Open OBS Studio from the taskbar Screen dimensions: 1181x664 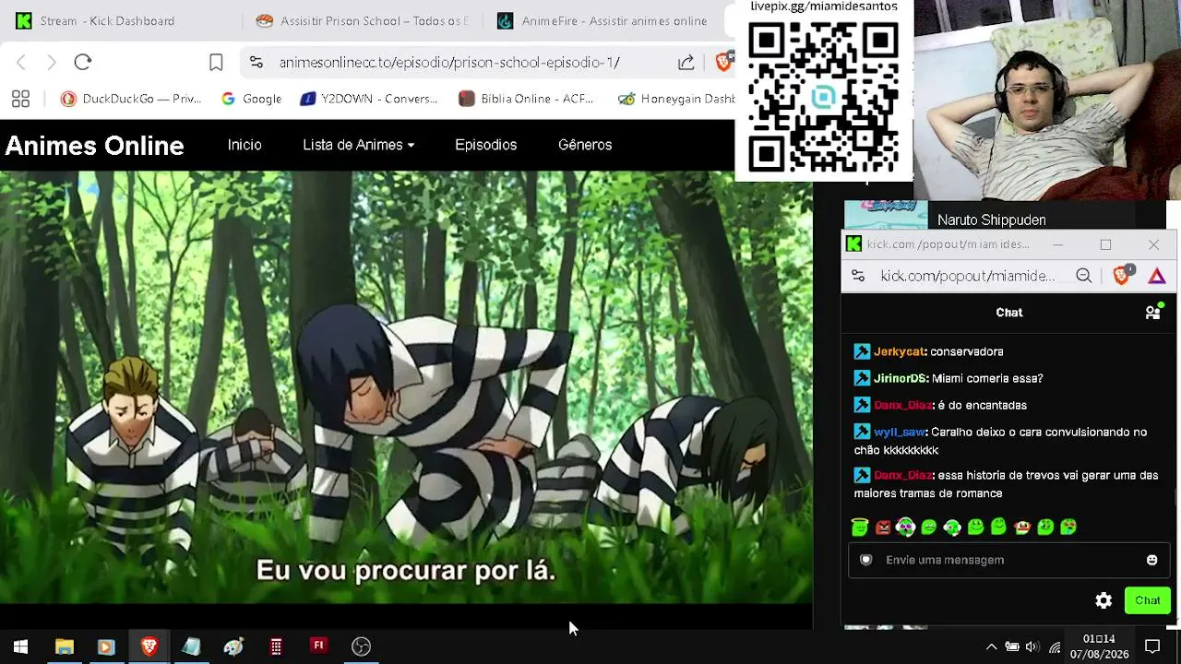click(x=361, y=646)
